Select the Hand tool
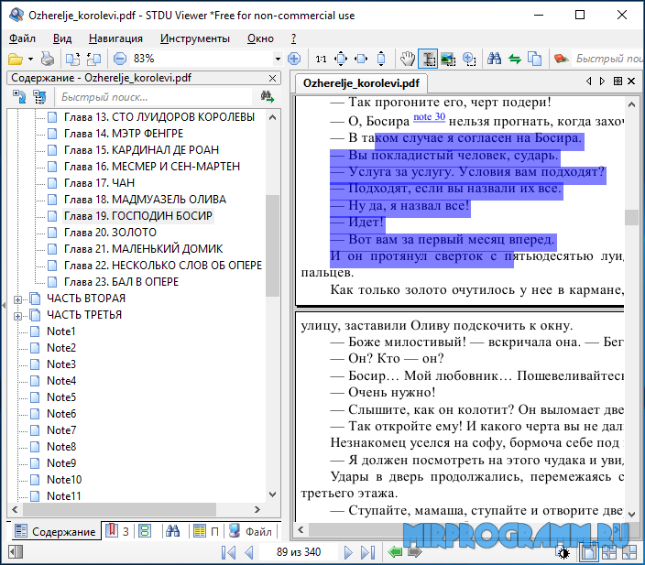Image resolution: width=645 pixels, height=565 pixels. (x=408, y=59)
